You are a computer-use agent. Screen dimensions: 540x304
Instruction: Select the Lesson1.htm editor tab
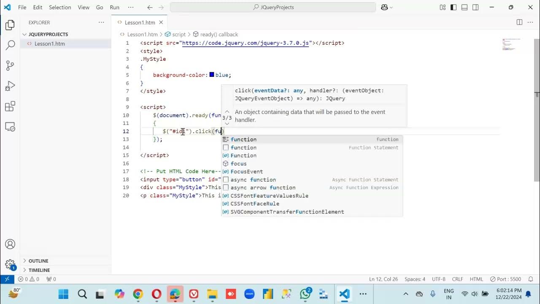(x=140, y=22)
